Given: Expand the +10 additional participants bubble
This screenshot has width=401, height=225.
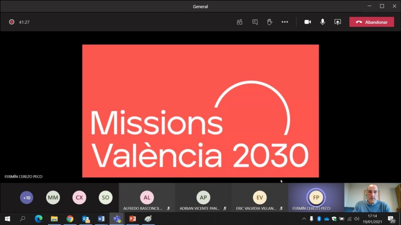Looking at the screenshot, I should point(27,197).
